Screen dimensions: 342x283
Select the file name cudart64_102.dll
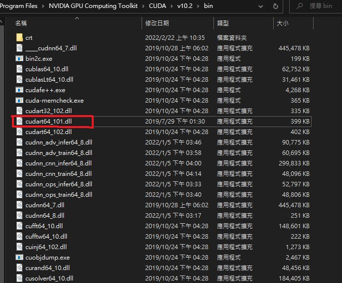[x=48, y=132]
